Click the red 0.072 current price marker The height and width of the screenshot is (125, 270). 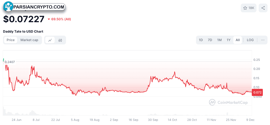257,92
